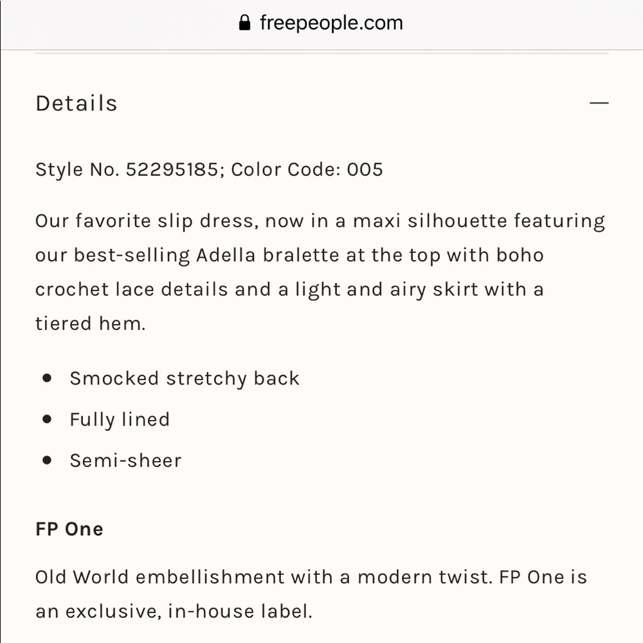Click the FP One bold heading

[x=69, y=529]
